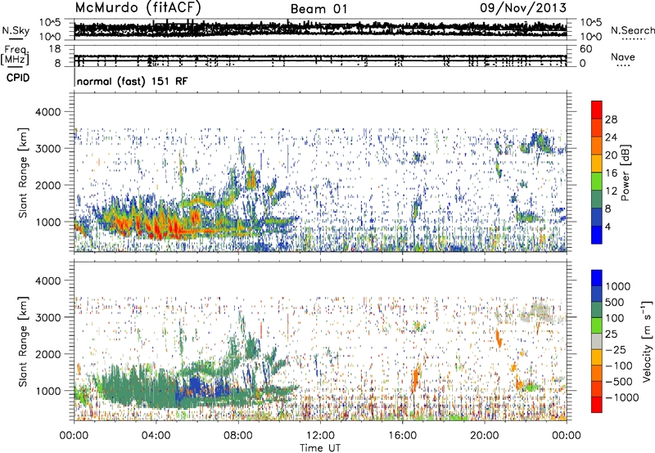Click the '60' tick on Nave axis

(586, 49)
